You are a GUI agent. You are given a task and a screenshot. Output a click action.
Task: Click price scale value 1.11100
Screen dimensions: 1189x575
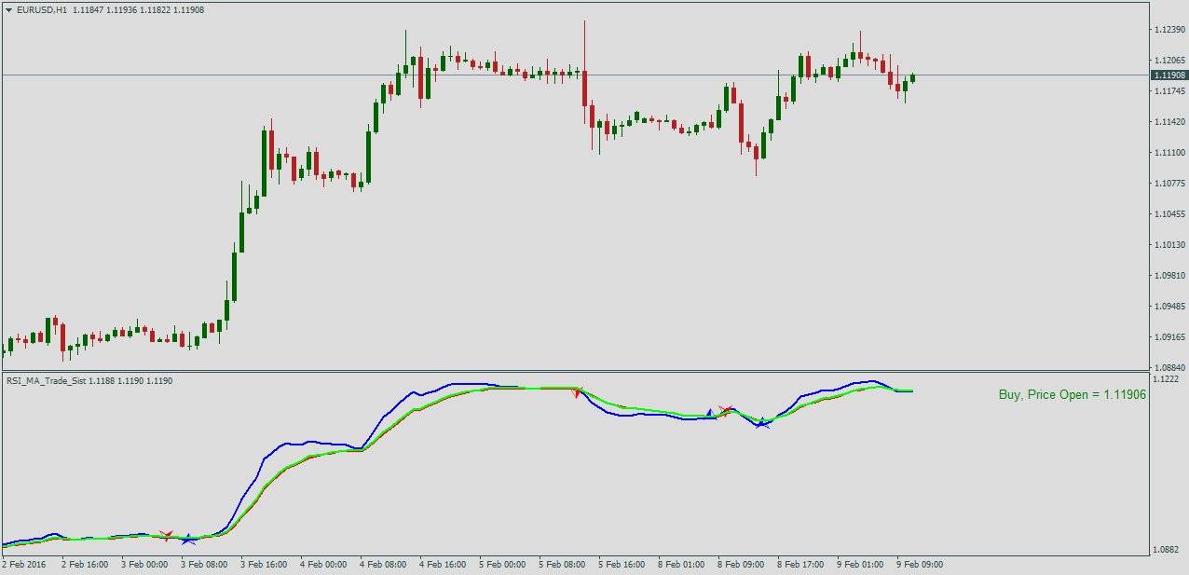(x=1168, y=152)
